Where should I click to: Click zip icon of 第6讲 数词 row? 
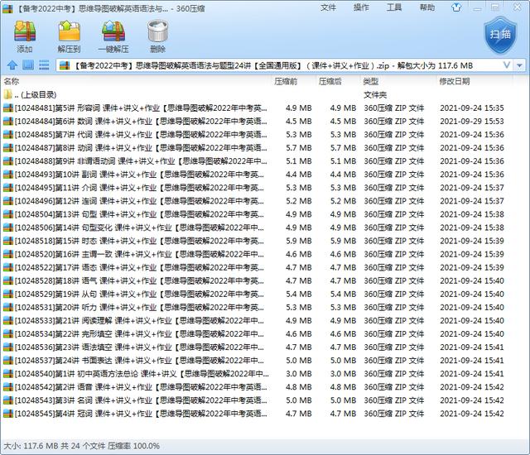click(x=7, y=121)
